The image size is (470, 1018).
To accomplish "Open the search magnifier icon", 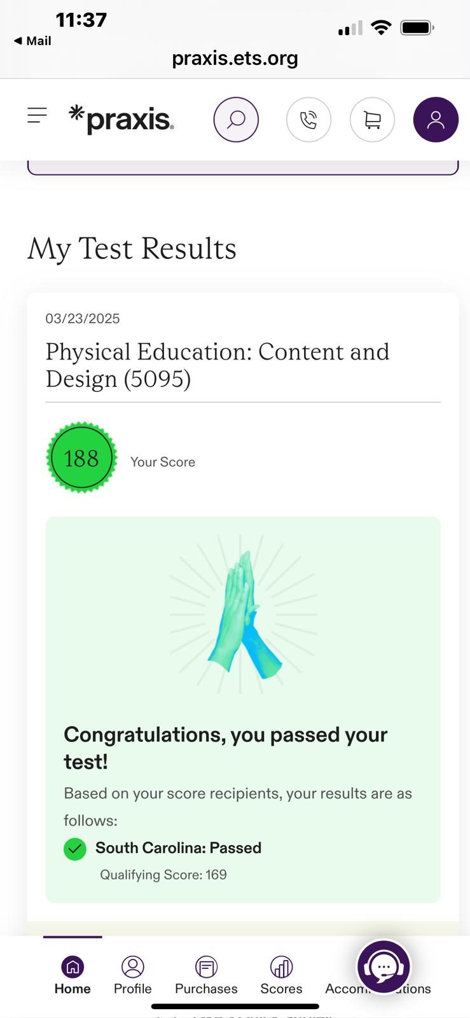I will (x=236, y=119).
